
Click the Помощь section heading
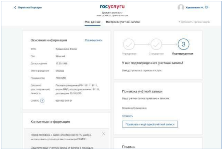(129, 147)
